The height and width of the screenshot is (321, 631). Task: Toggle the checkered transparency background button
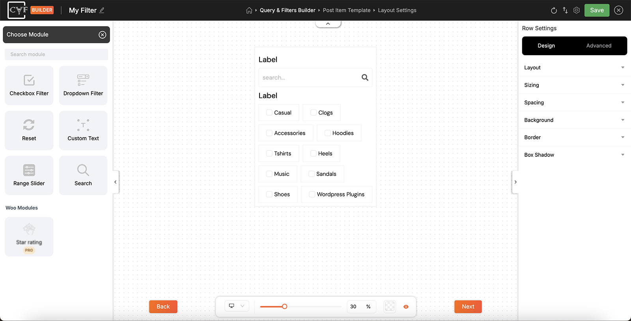[390, 306]
